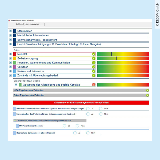
Task: Click Risiken und Prävention gradient bar
Action: click(x=123, y=71)
